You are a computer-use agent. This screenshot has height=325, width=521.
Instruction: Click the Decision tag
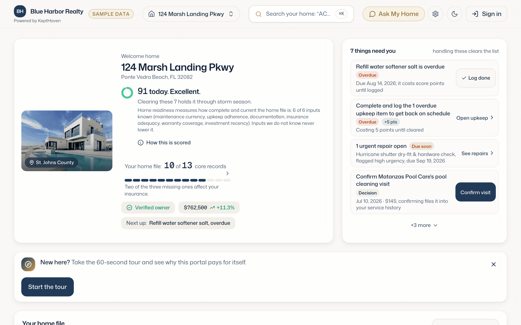pyautogui.click(x=367, y=193)
